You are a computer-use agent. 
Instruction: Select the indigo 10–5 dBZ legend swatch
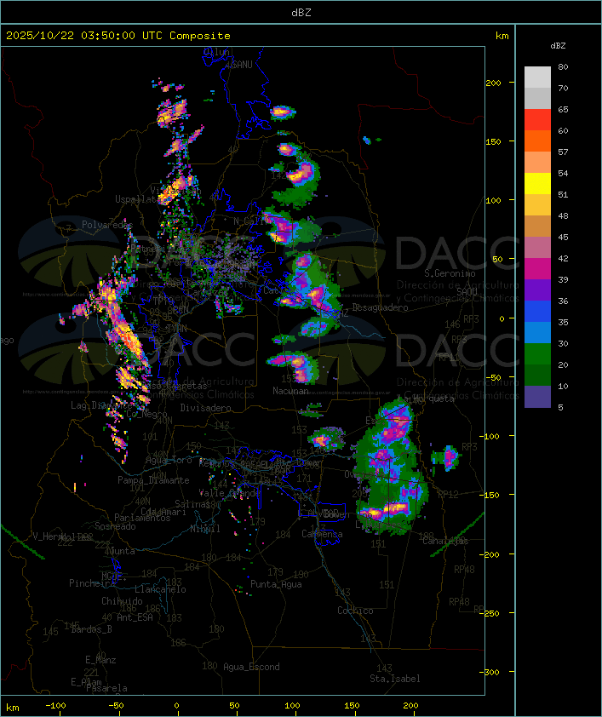[x=537, y=397]
